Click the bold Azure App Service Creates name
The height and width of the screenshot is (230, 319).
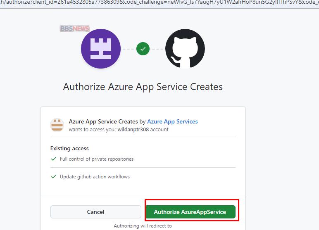[x=103, y=121]
